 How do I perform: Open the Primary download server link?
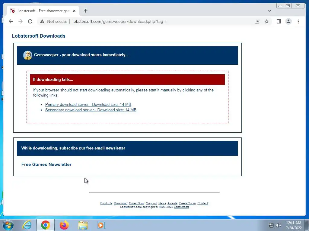(x=88, y=104)
